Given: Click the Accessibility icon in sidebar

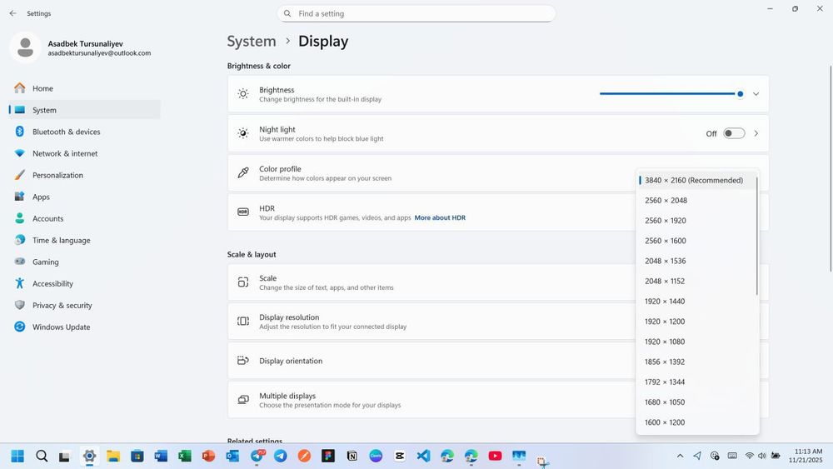Looking at the screenshot, I should tap(19, 284).
